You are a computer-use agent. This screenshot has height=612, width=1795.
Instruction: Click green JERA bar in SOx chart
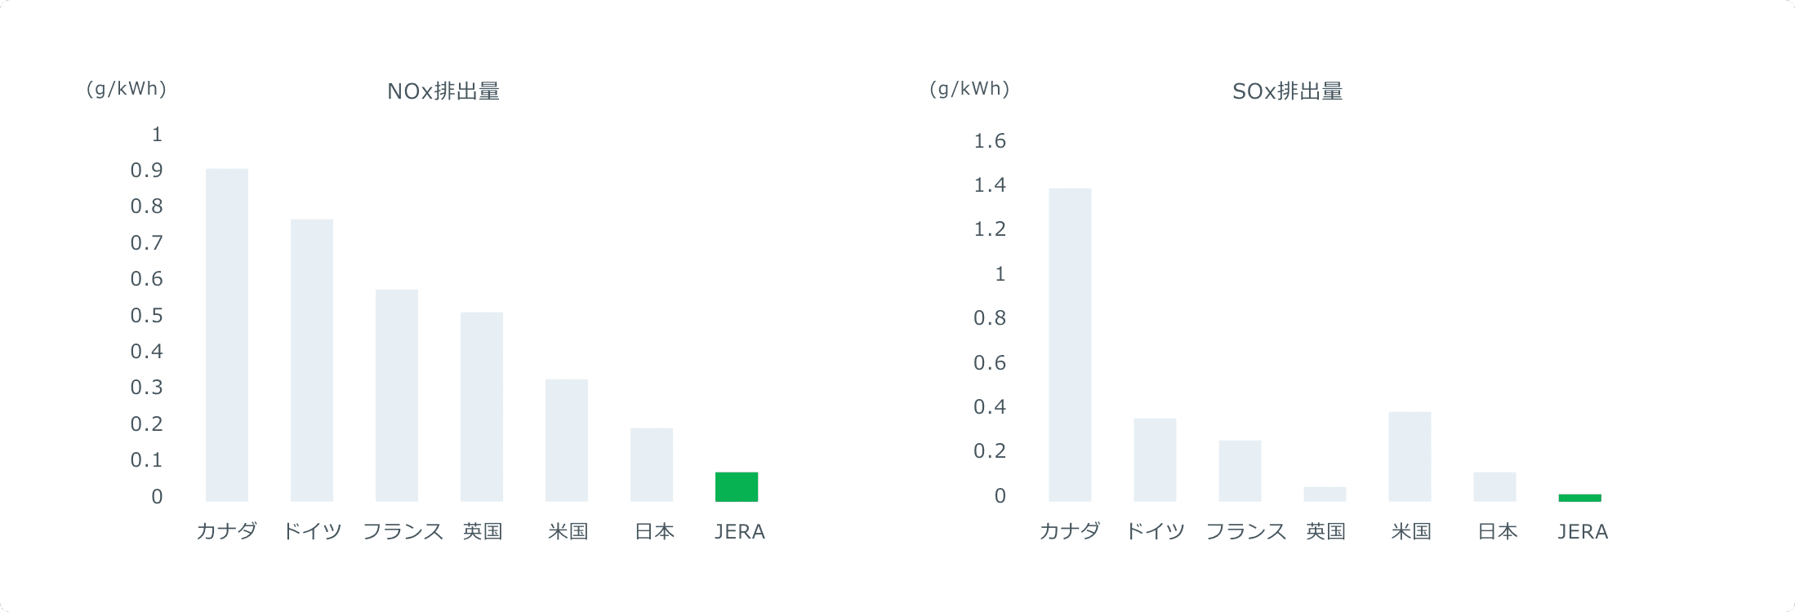click(x=1579, y=498)
